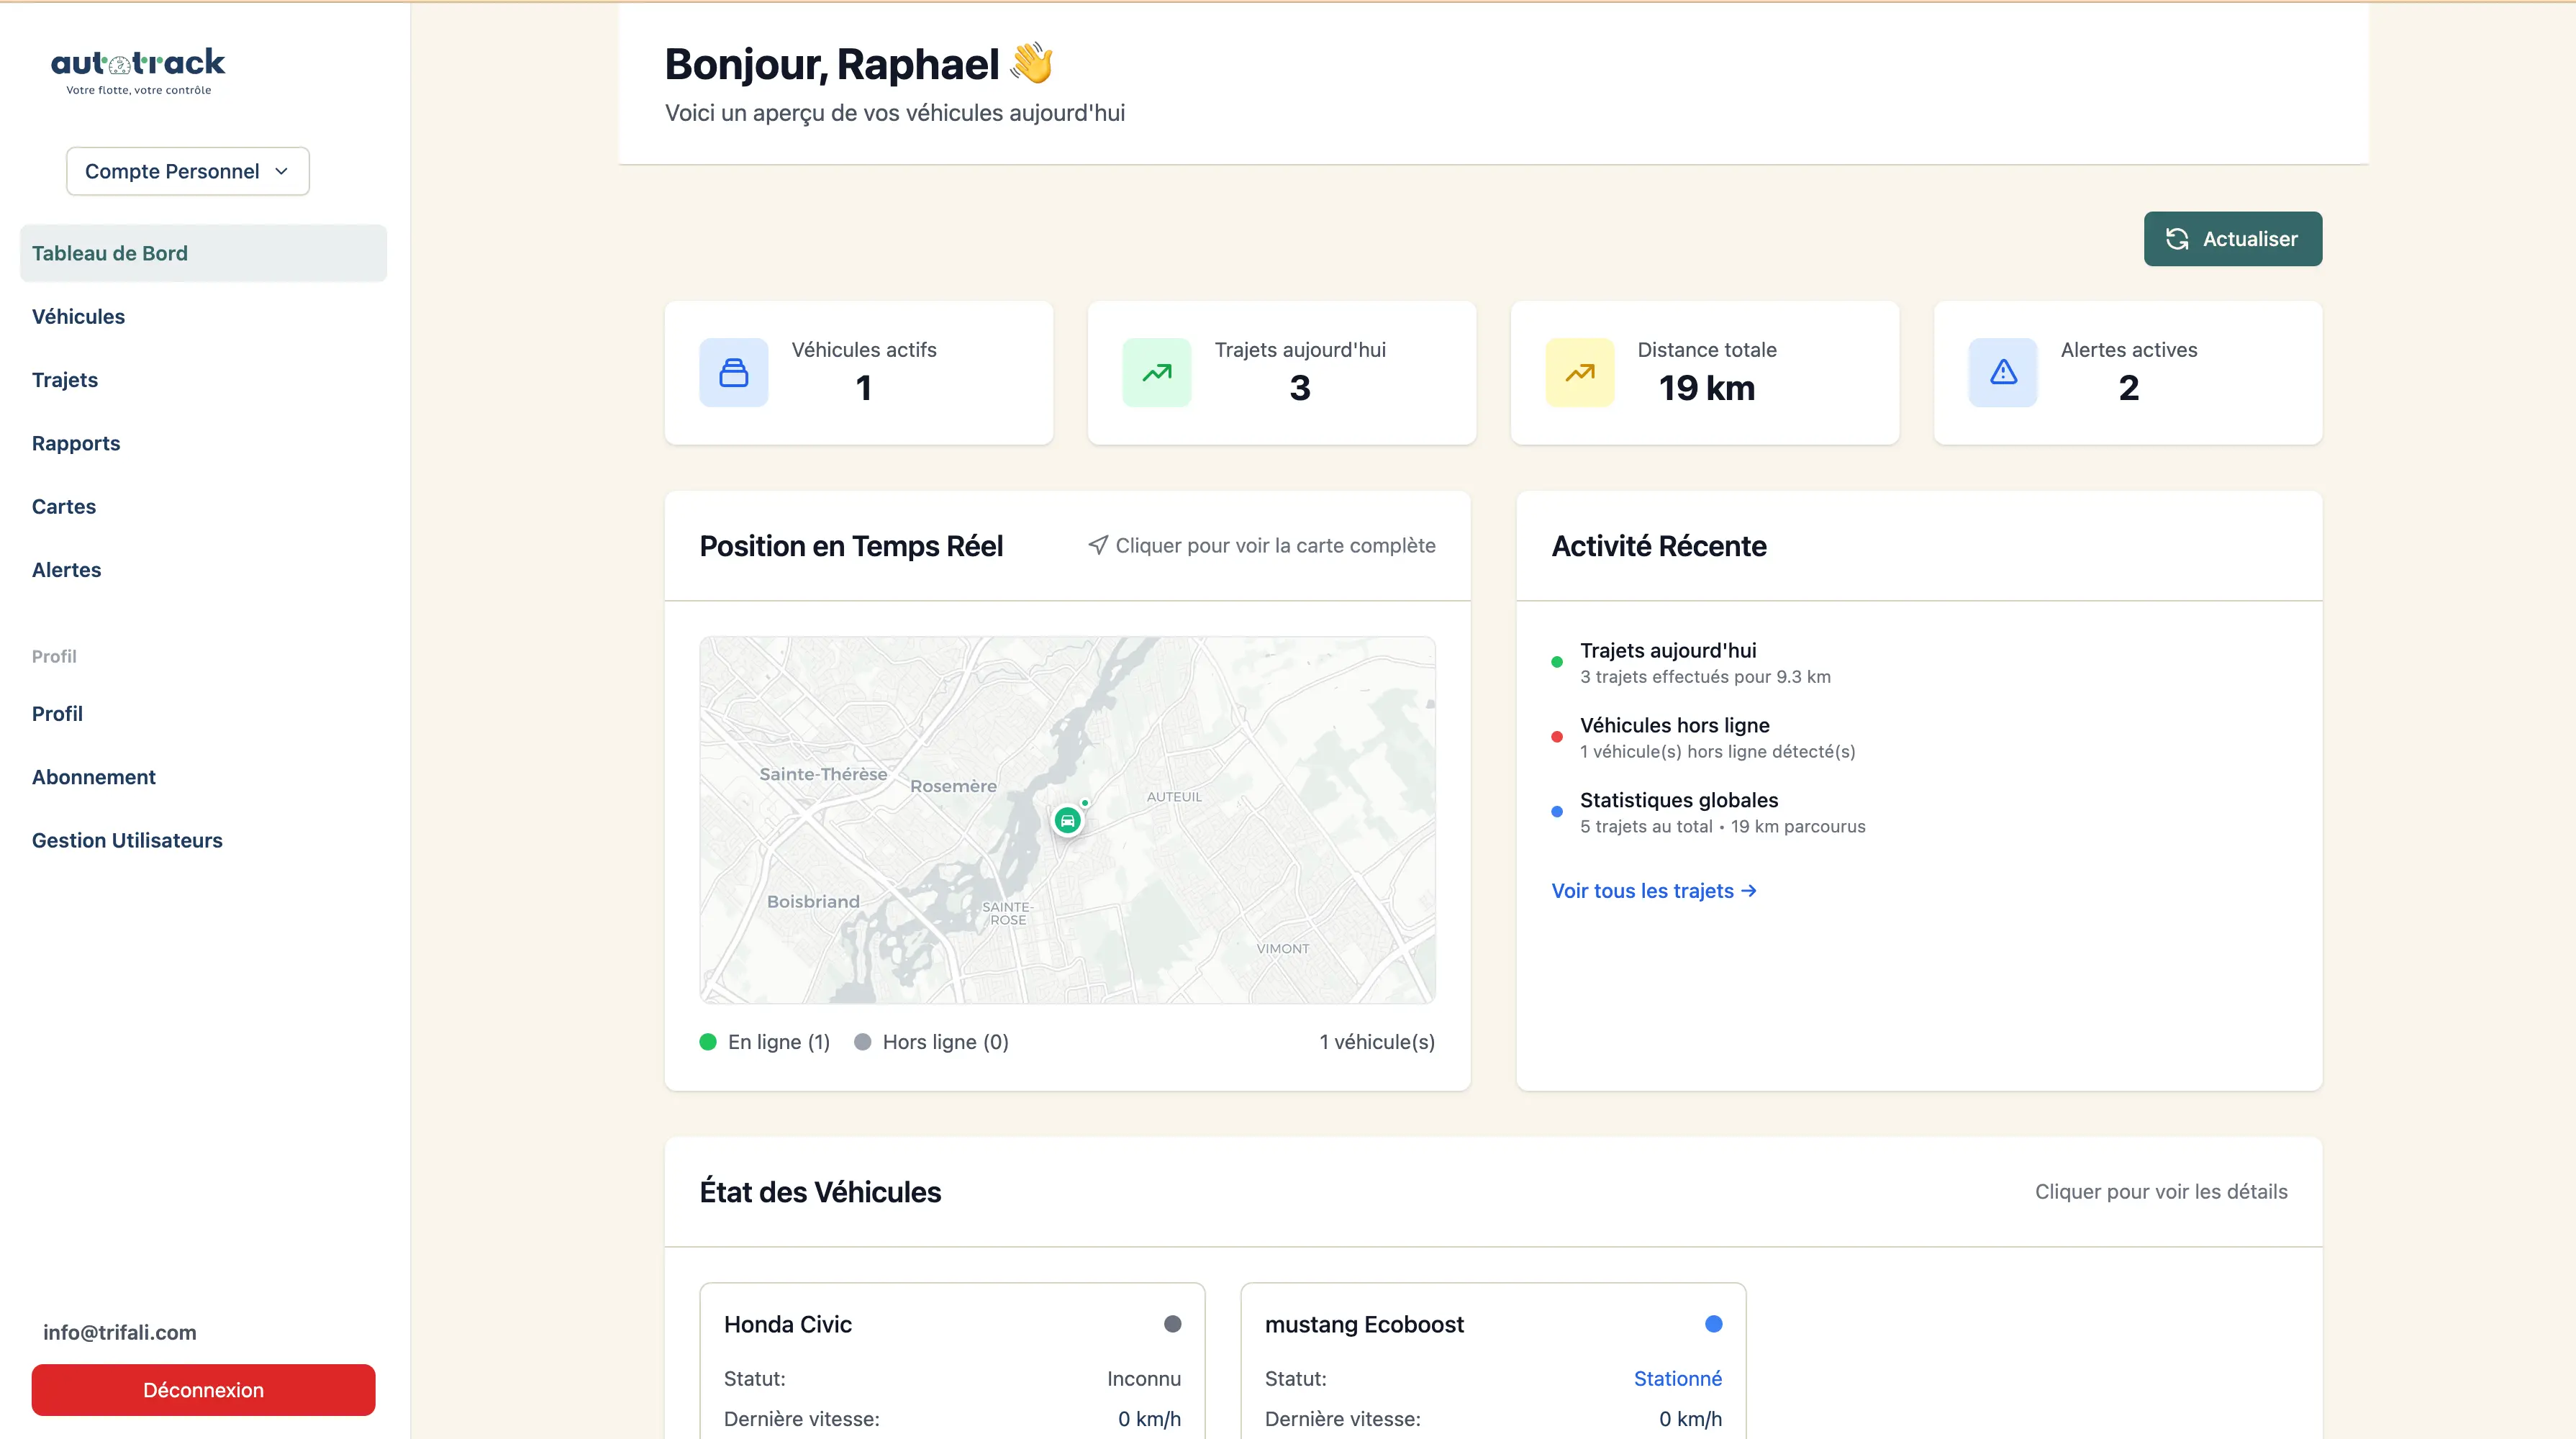Click the mustang Ecoboost blue status dot
This screenshot has height=1439, width=2576.
(x=1713, y=1323)
